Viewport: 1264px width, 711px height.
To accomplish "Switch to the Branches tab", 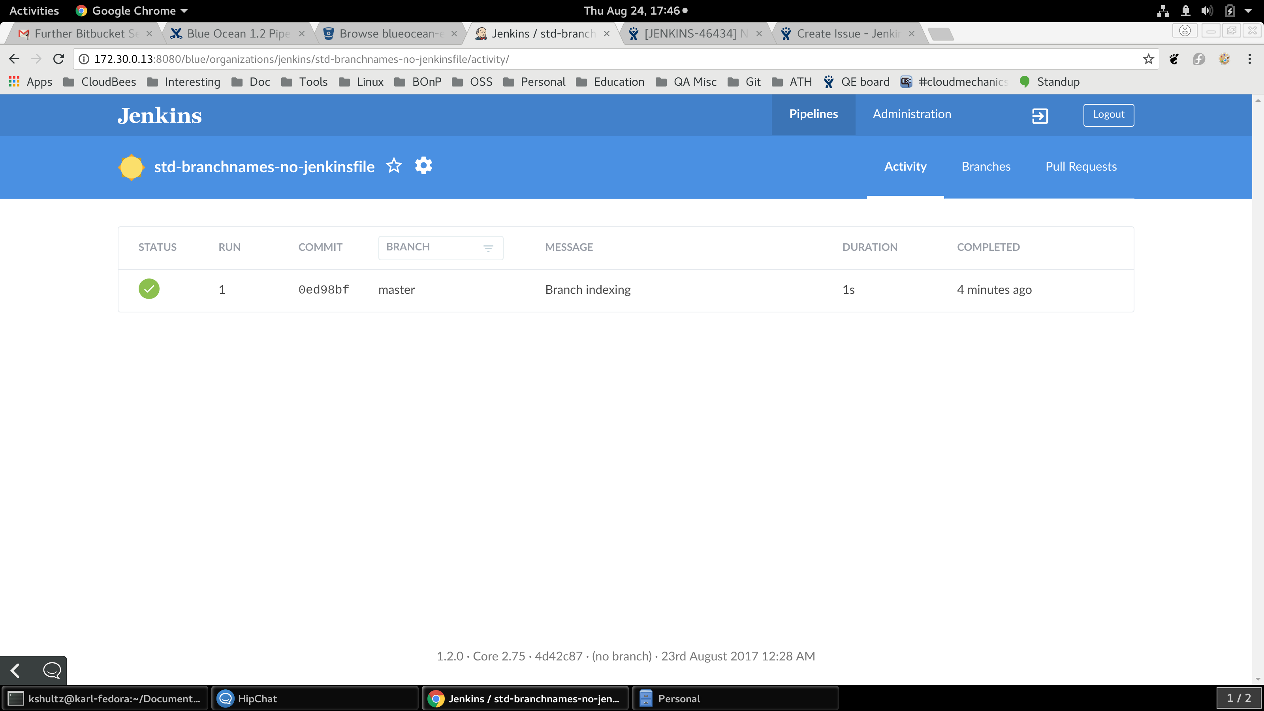I will [x=985, y=166].
